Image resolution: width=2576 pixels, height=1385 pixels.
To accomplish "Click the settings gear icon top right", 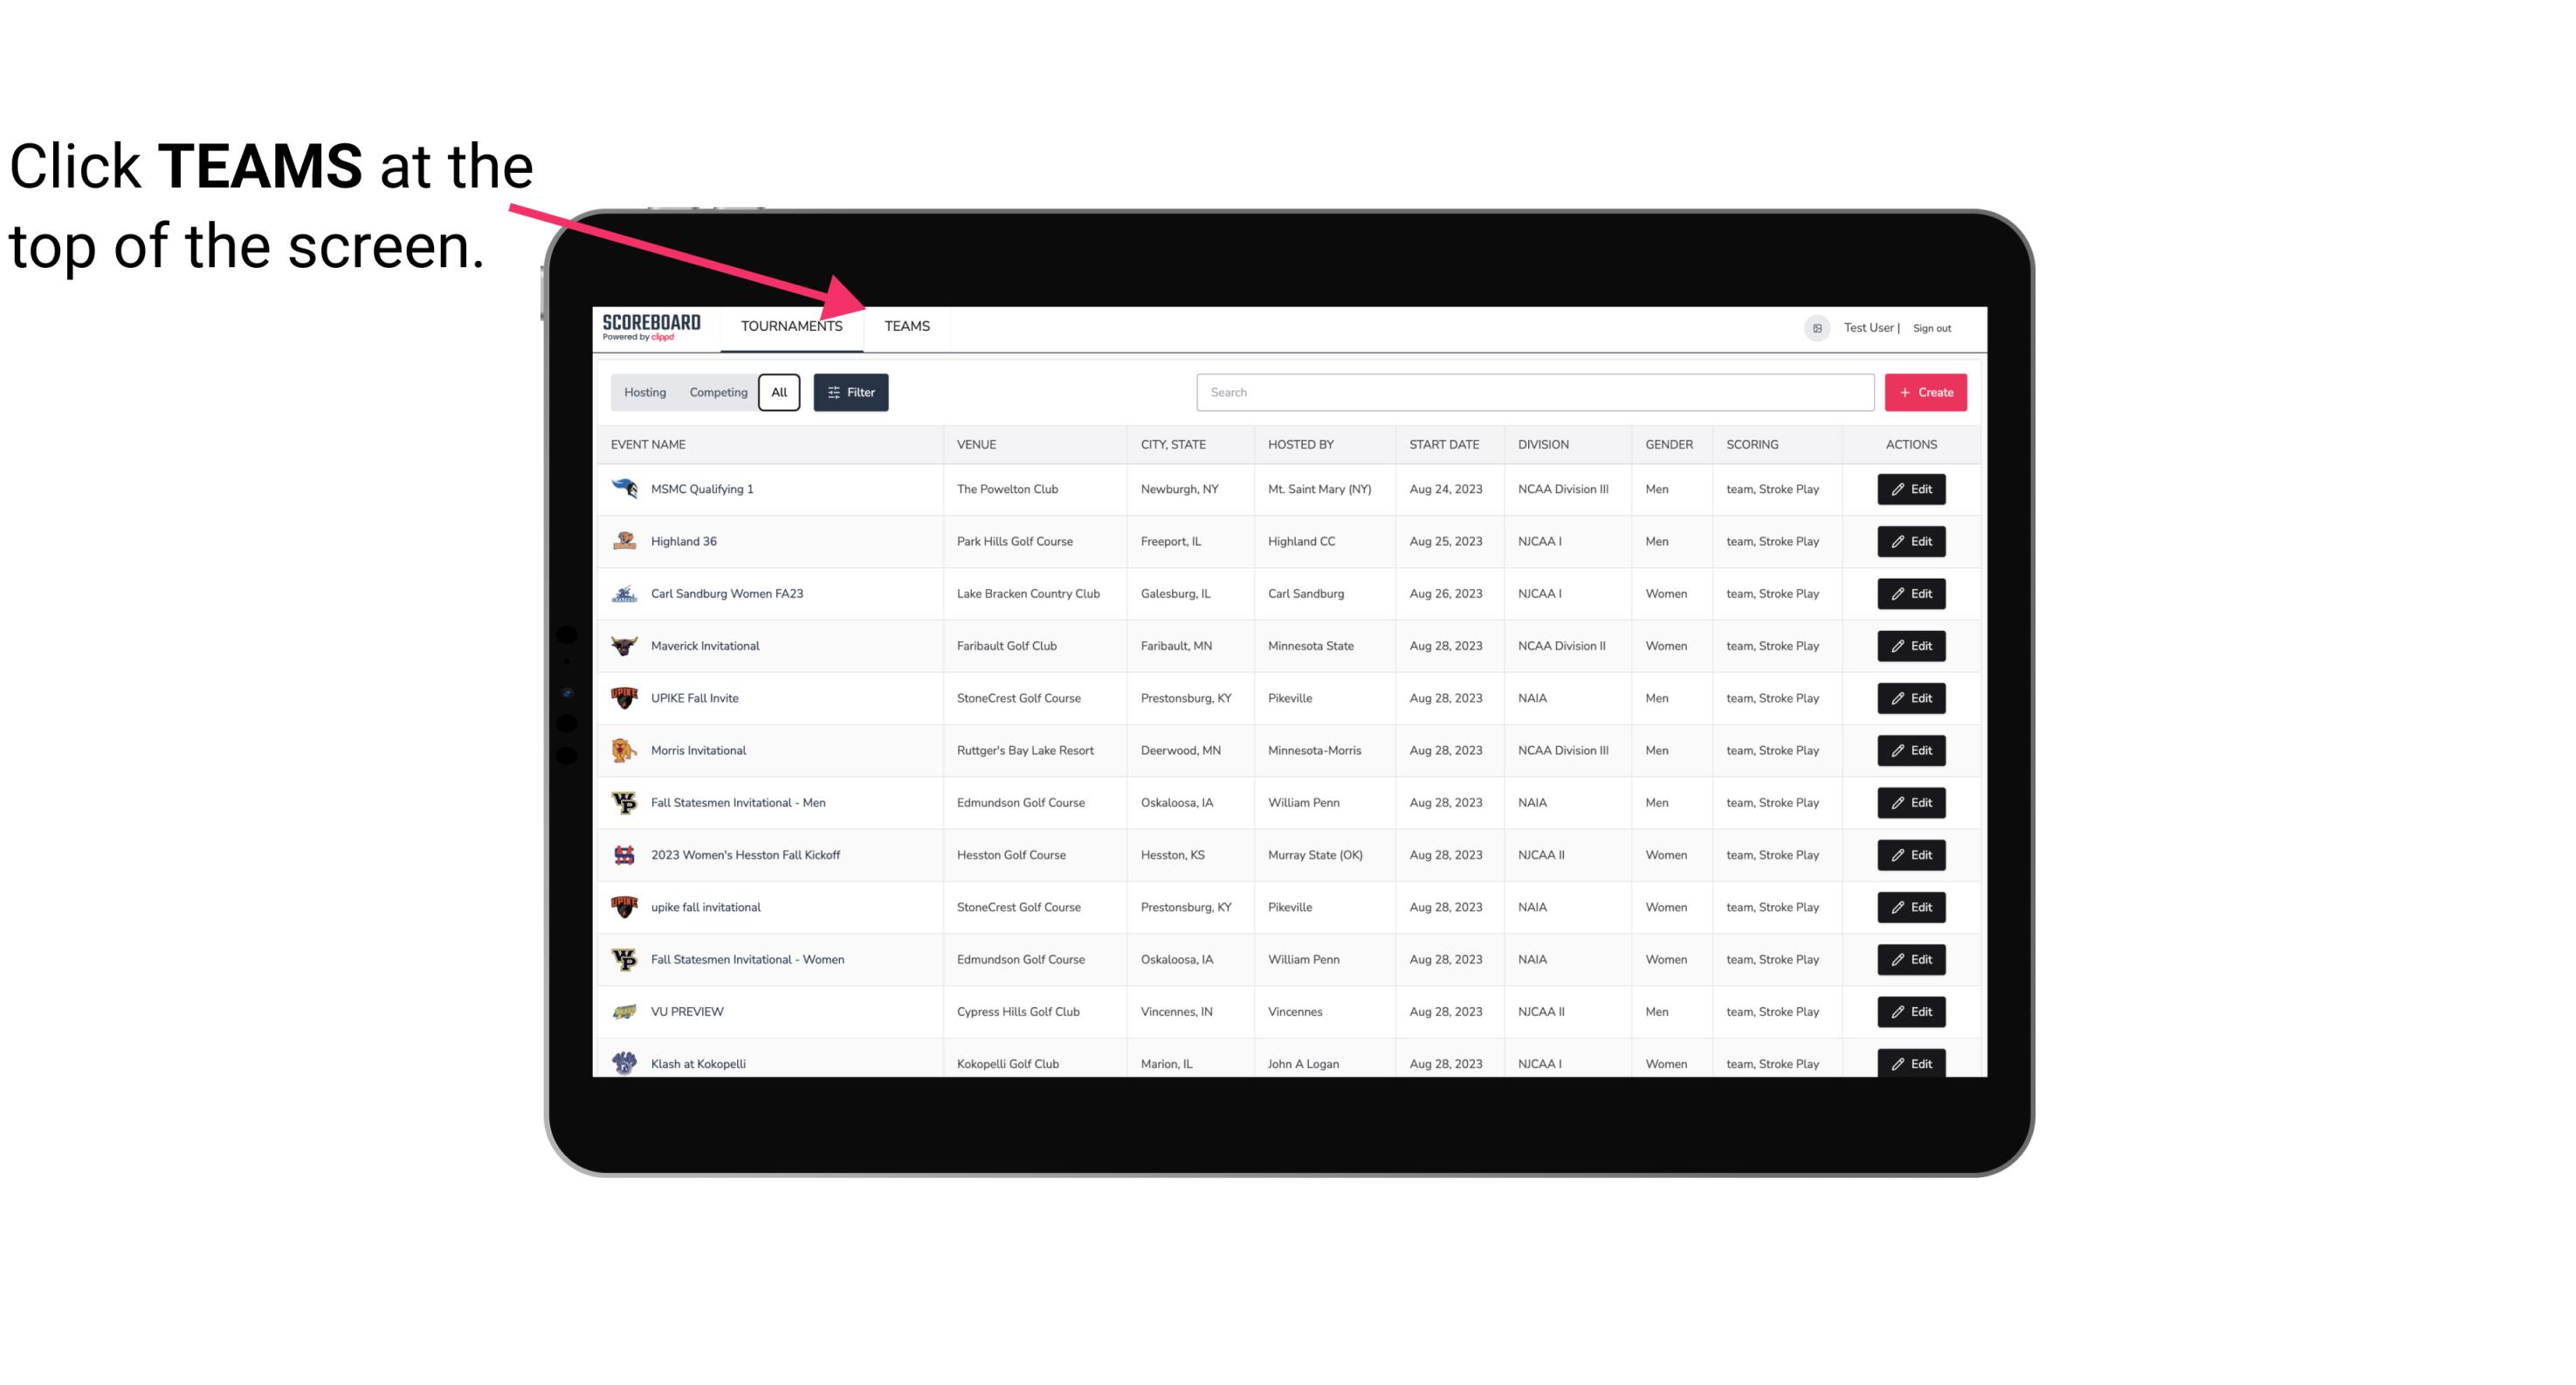I will pos(1814,327).
